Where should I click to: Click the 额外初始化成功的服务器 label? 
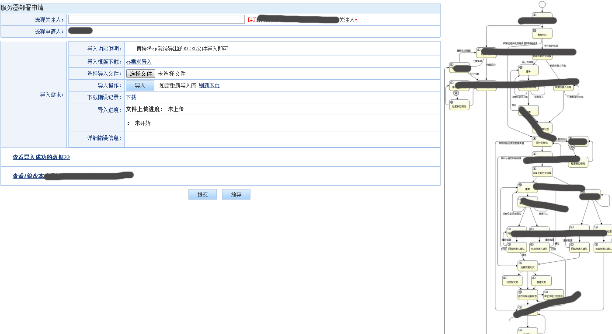point(511,143)
